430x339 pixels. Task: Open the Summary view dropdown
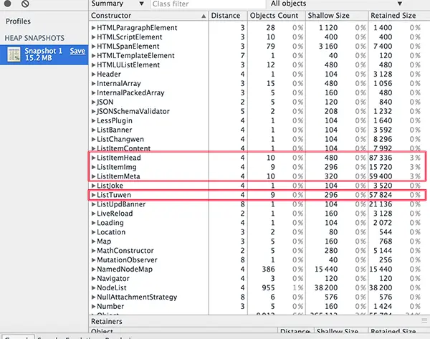pyautogui.click(x=118, y=4)
